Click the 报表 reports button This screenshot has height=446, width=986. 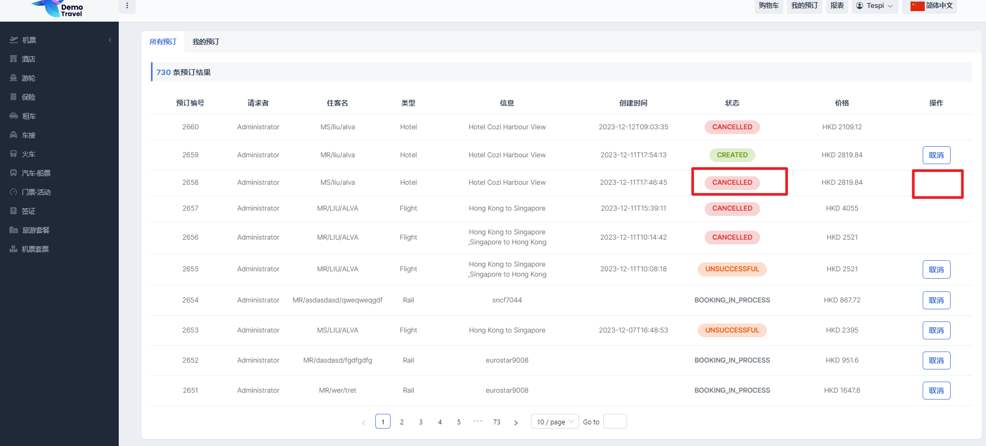coord(837,6)
